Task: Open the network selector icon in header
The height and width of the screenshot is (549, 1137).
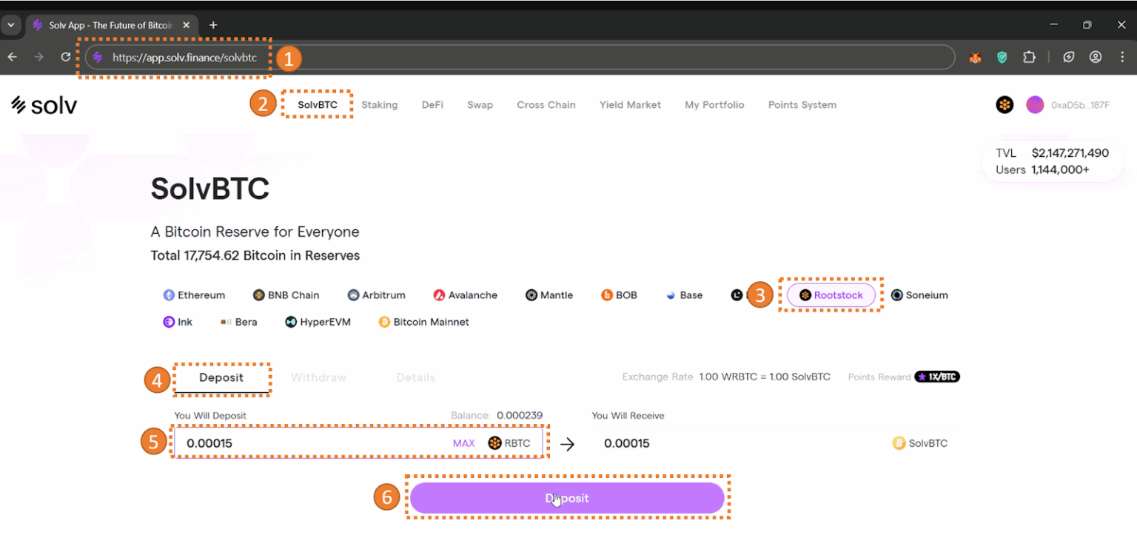Action: 1004,105
